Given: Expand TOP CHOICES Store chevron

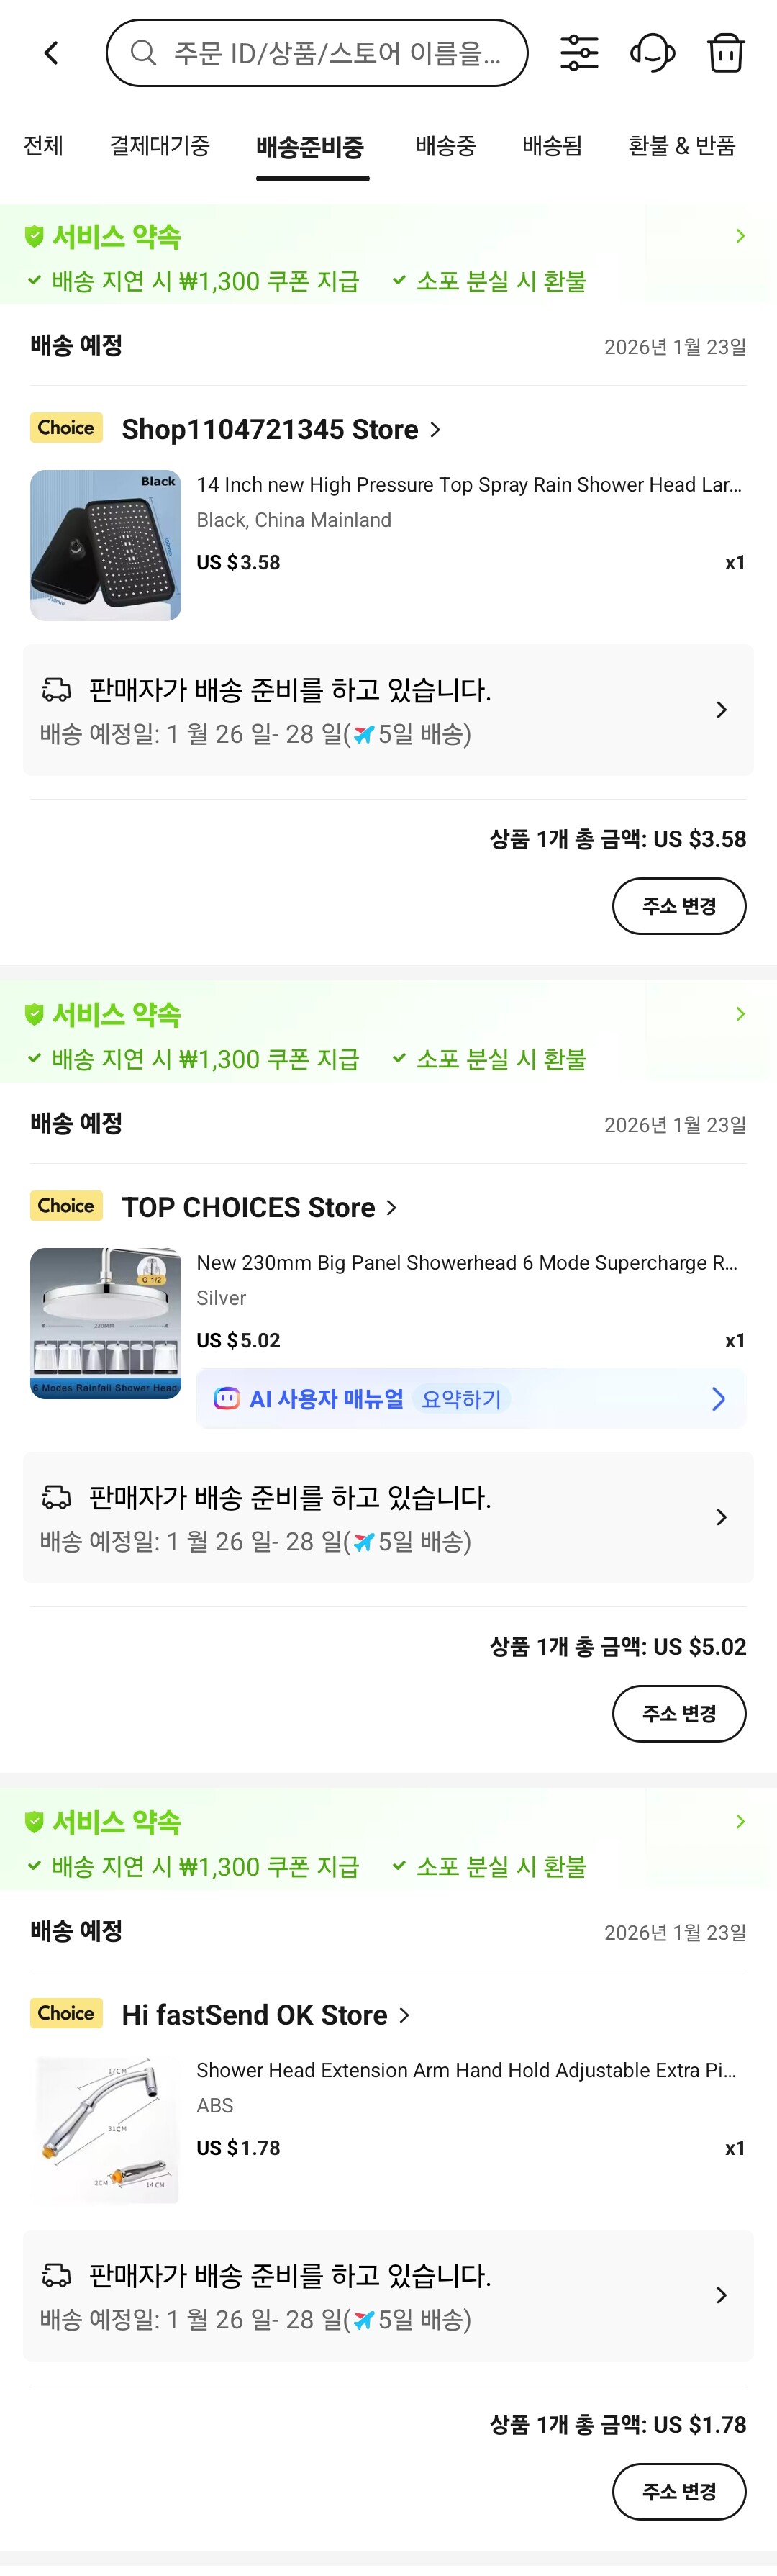Looking at the screenshot, I should point(392,1207).
